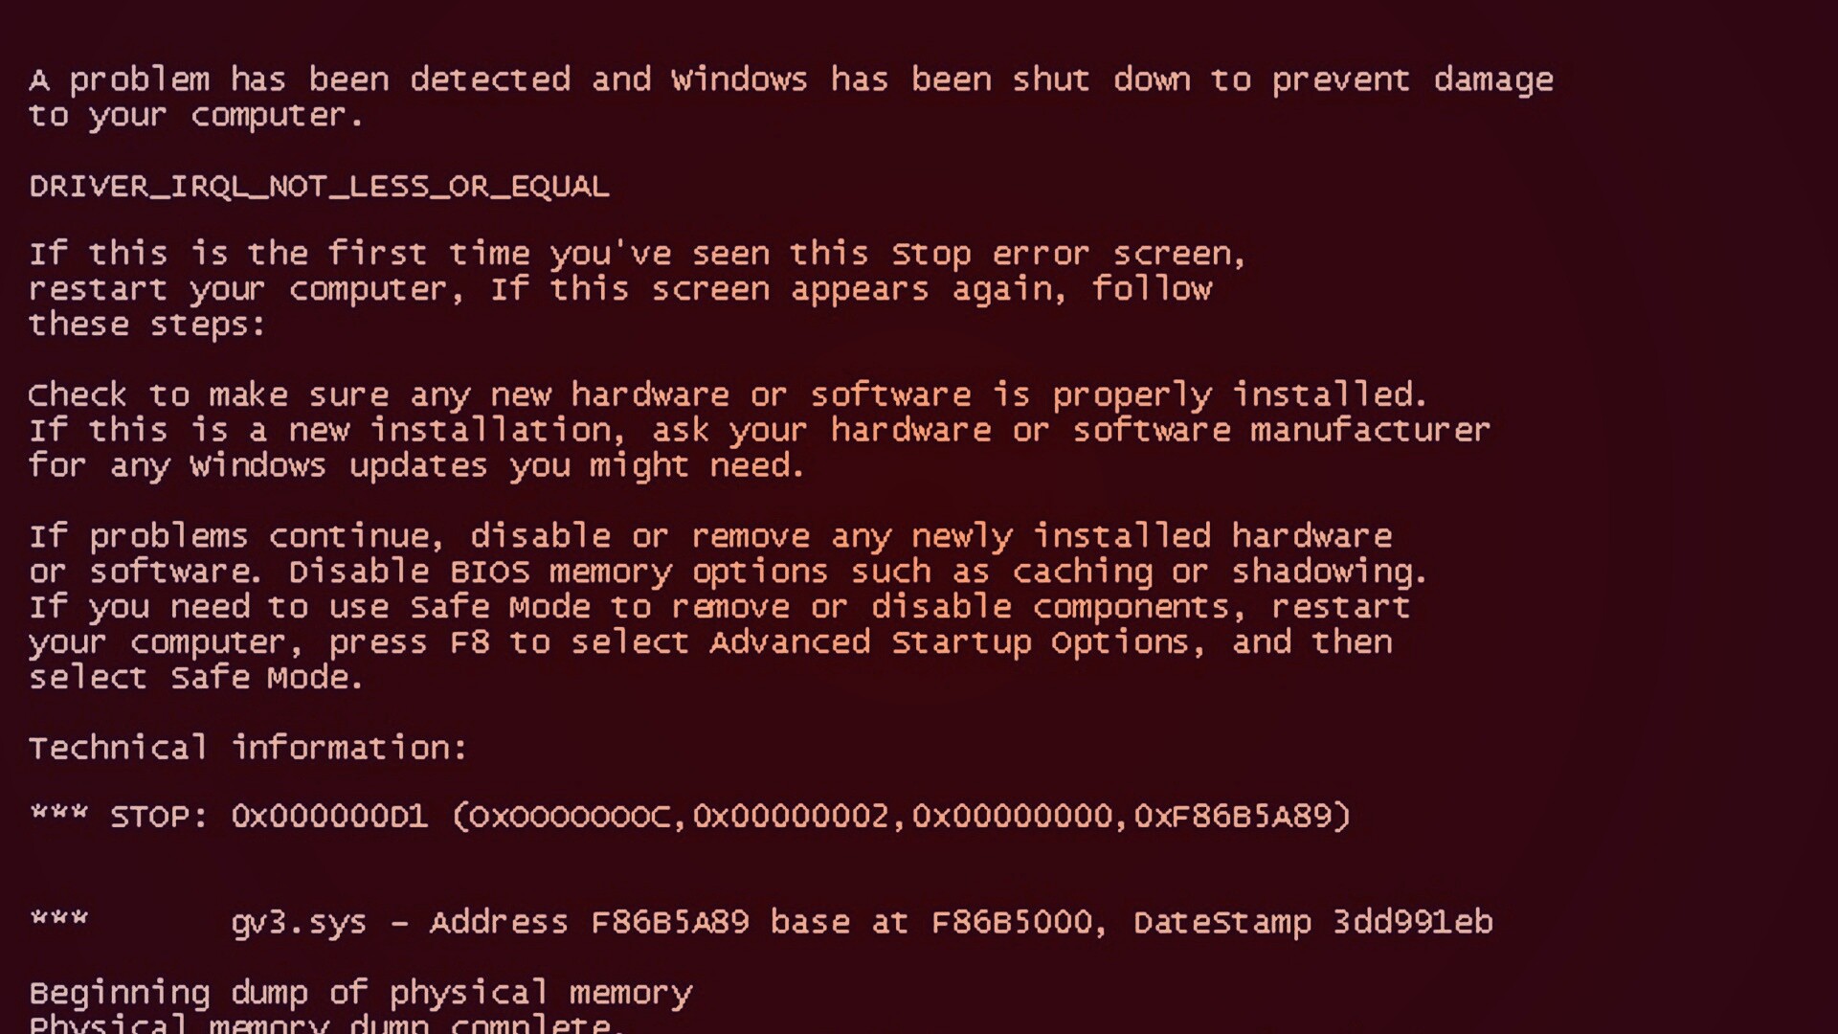Click "Beginning dump of physical memory" line
The height and width of the screenshot is (1034, 1838).
coord(360,993)
